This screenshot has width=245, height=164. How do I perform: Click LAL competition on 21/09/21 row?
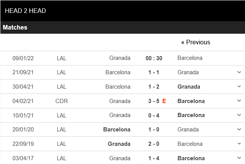pyautogui.click(x=61, y=72)
